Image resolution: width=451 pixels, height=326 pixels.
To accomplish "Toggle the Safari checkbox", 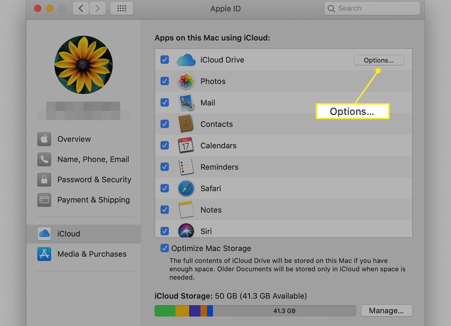I will click(x=164, y=188).
